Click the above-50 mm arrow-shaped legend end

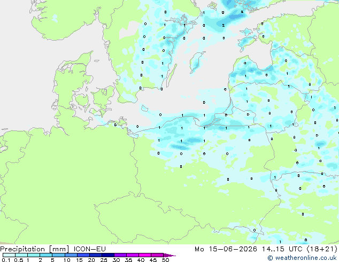[169, 255]
